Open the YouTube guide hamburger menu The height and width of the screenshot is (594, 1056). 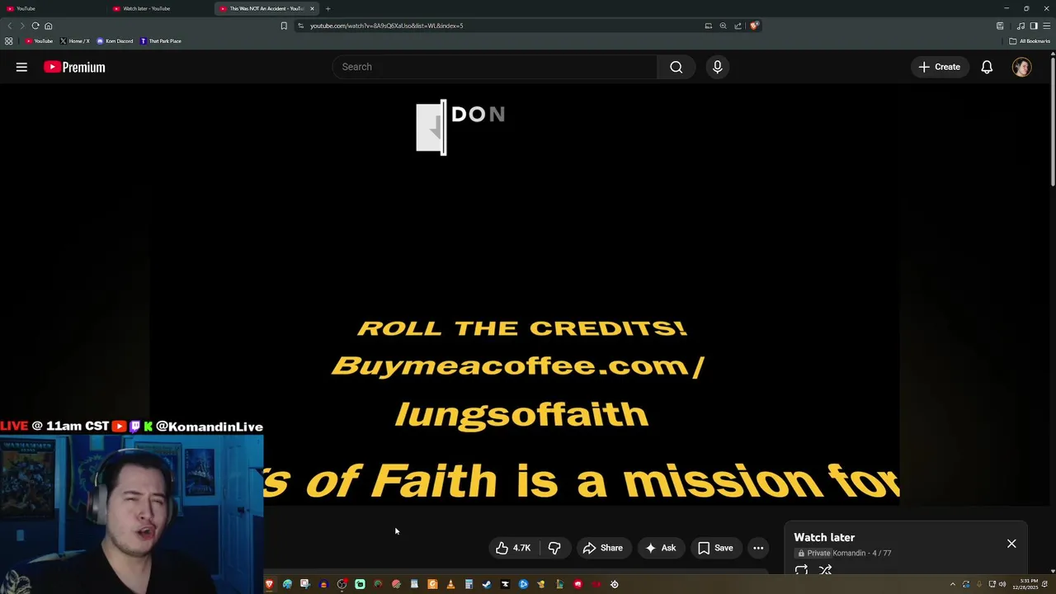pyautogui.click(x=21, y=67)
